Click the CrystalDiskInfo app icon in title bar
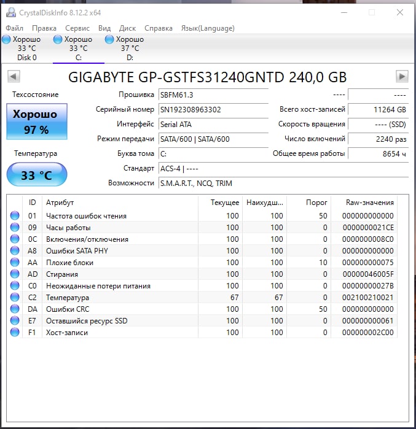The width and height of the screenshot is (416, 429). coord(11,13)
